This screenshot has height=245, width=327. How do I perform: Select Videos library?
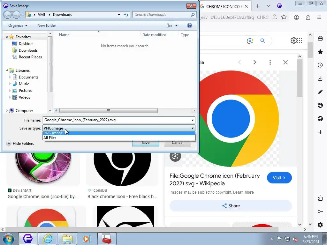click(x=24, y=97)
